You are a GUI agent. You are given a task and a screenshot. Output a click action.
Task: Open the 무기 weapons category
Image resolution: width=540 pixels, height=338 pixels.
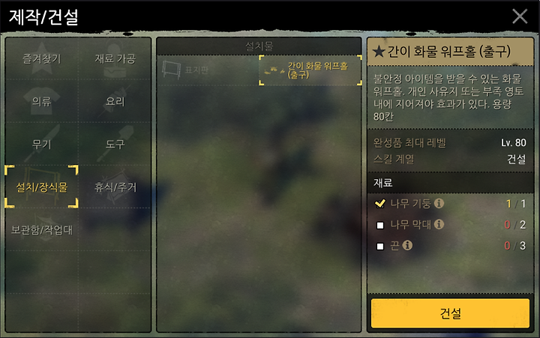[42, 144]
